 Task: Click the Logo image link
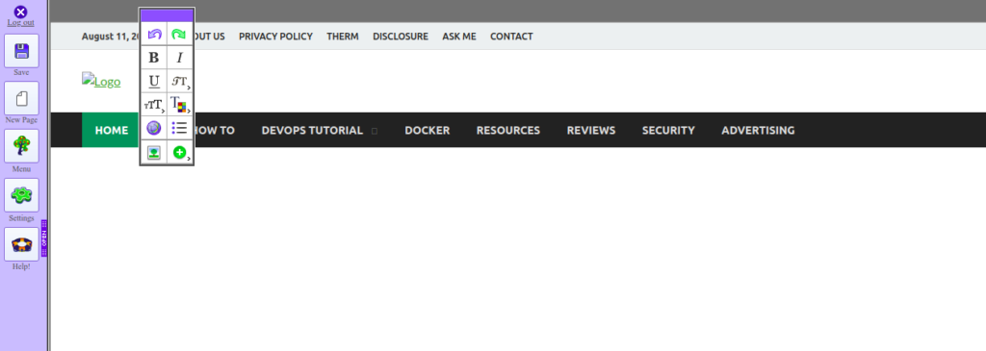[x=101, y=81]
